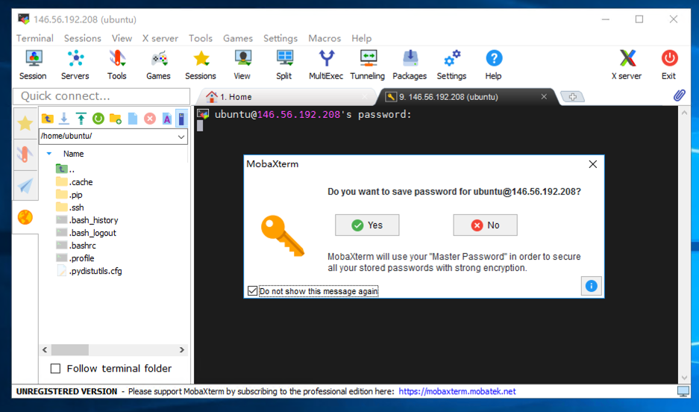This screenshot has height=412, width=699.
Task: Open the Servers toolbar icon
Action: point(75,65)
